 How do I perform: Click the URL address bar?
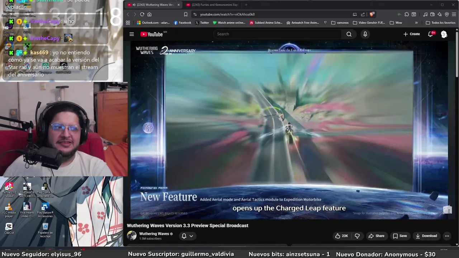coord(273,14)
